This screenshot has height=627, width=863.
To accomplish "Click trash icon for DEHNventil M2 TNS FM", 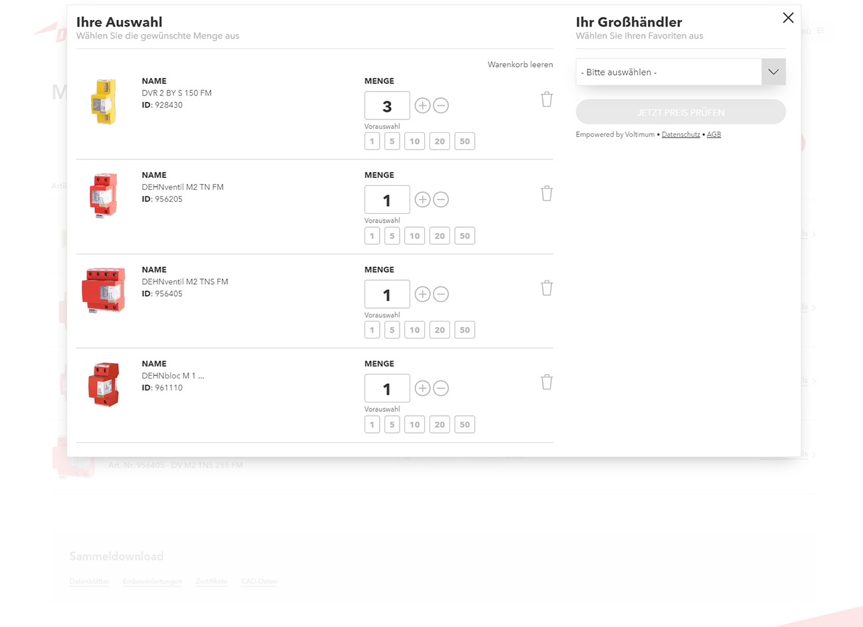I will click(x=546, y=288).
